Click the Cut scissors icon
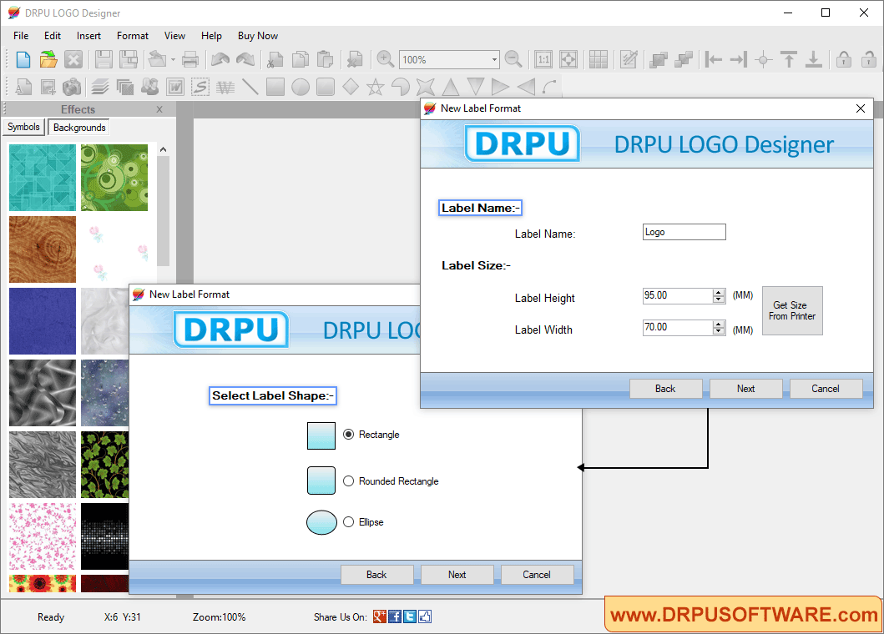Screen dimensions: 884x634 275,59
